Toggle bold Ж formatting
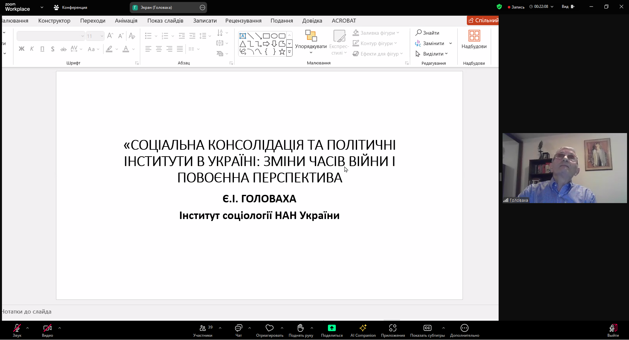Viewport: 629px width, 340px height. [22, 49]
